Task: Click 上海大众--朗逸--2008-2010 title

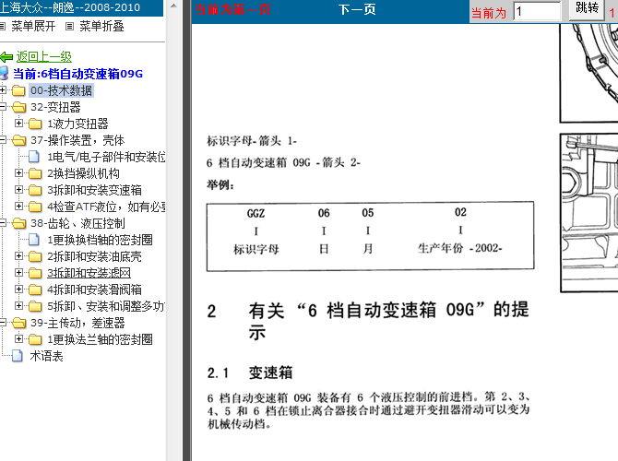Action: [x=70, y=7]
